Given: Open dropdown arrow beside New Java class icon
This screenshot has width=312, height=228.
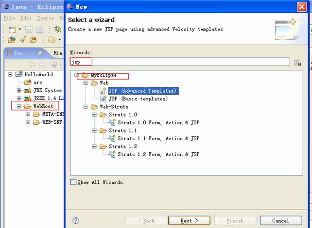Looking at the screenshot, I should 59,39.
